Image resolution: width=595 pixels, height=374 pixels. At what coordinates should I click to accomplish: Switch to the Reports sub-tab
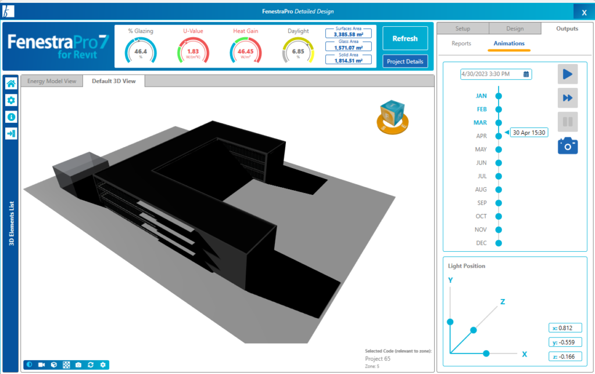(461, 43)
